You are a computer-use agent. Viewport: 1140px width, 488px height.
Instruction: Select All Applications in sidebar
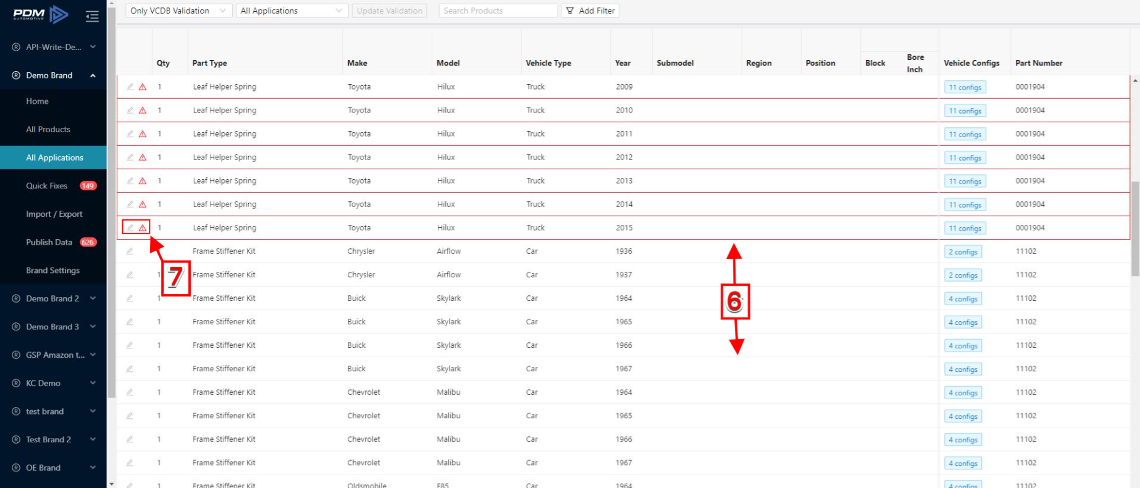pos(54,158)
